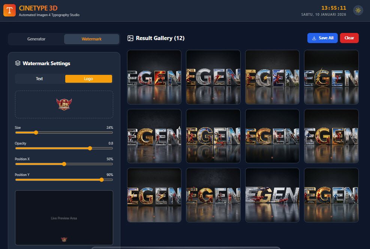Click the layers icon beside Watermark Settings

[18, 63]
